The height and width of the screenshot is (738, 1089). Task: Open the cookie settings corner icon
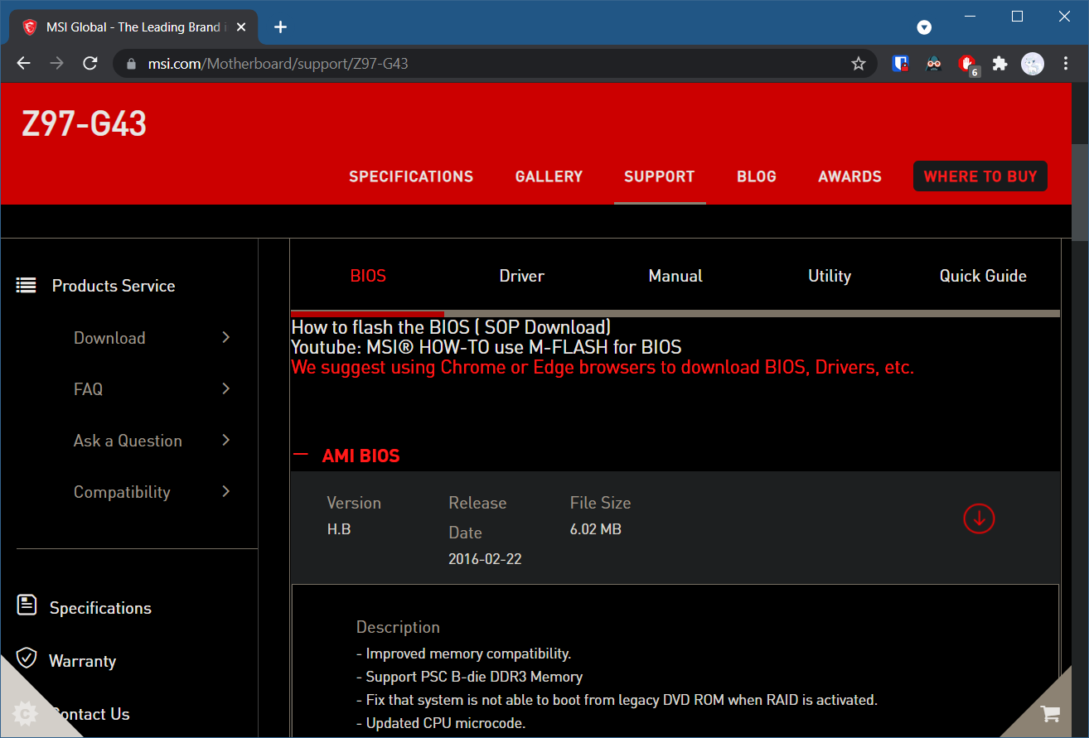pos(25,713)
